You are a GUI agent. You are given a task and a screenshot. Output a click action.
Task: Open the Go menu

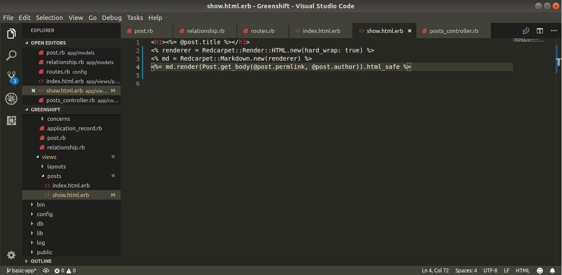pos(92,18)
